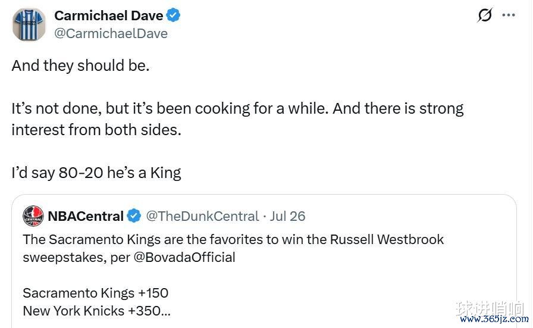
Task: Open the Carmichael Dave display name
Action: [x=108, y=15]
